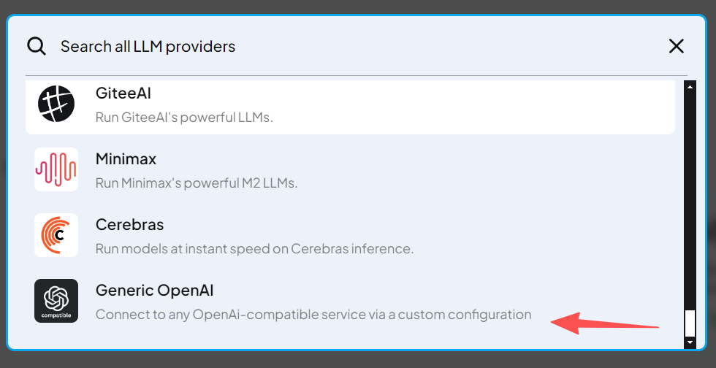This screenshot has width=716, height=368.
Task: Close the LLM provider search dialog
Action: 676,46
